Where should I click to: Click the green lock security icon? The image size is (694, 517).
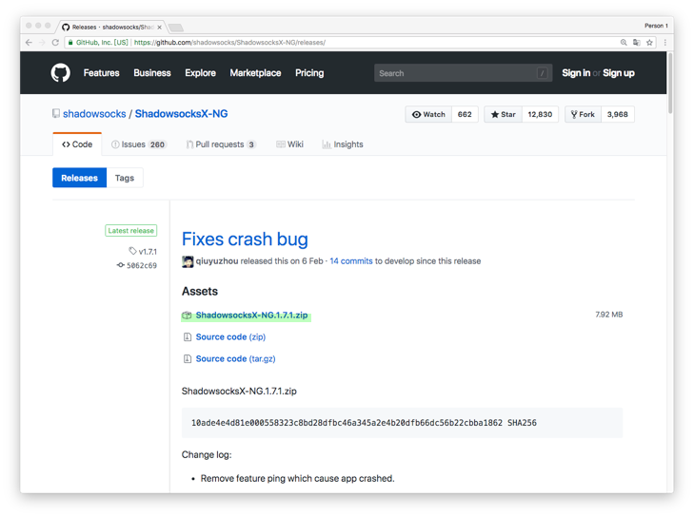[x=70, y=43]
